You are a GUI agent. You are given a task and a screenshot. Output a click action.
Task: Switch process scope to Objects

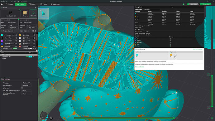15,48
